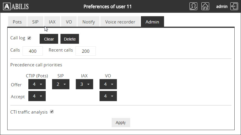This screenshot has height=135, width=241.
Task: Open CTIP (Pots) Offer priority dropdown
Action: point(37,84)
